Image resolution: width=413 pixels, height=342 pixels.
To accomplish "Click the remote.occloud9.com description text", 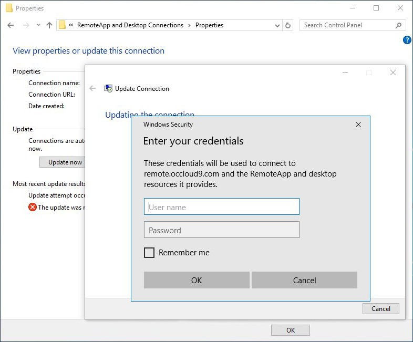I will (240, 174).
